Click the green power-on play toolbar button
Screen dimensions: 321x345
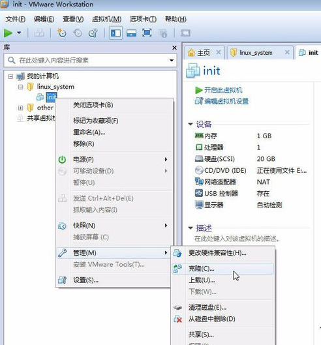tap(8, 33)
